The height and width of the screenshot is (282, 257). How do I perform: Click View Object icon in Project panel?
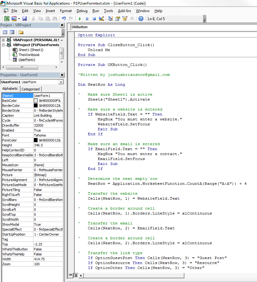coord(12,32)
